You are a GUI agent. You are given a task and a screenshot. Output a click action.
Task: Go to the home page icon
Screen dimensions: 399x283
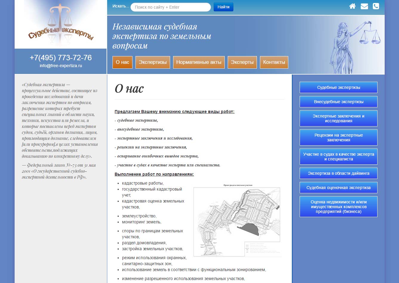pos(352,6)
